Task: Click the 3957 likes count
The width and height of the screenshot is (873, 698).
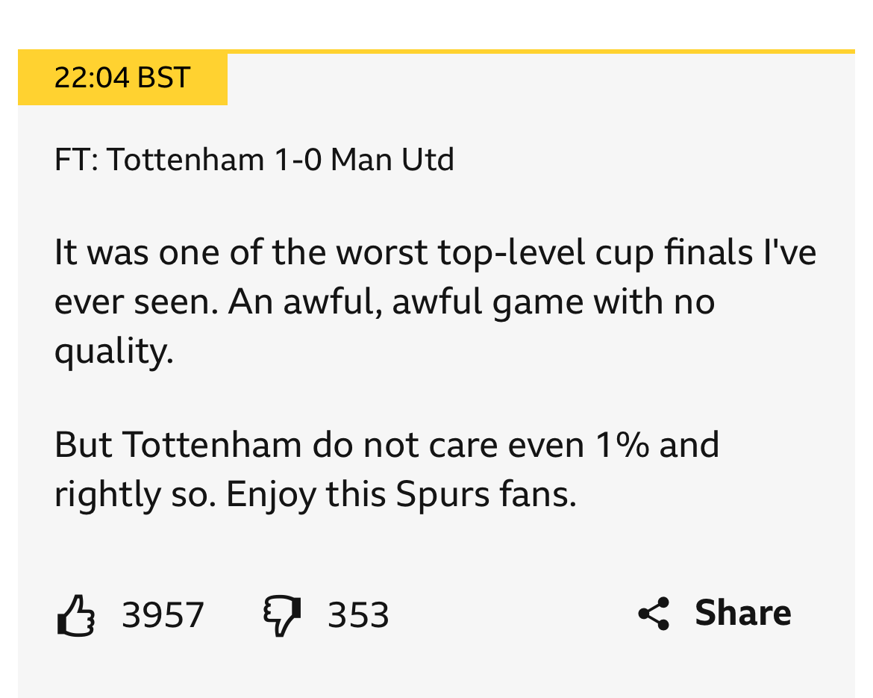Action: (x=163, y=616)
